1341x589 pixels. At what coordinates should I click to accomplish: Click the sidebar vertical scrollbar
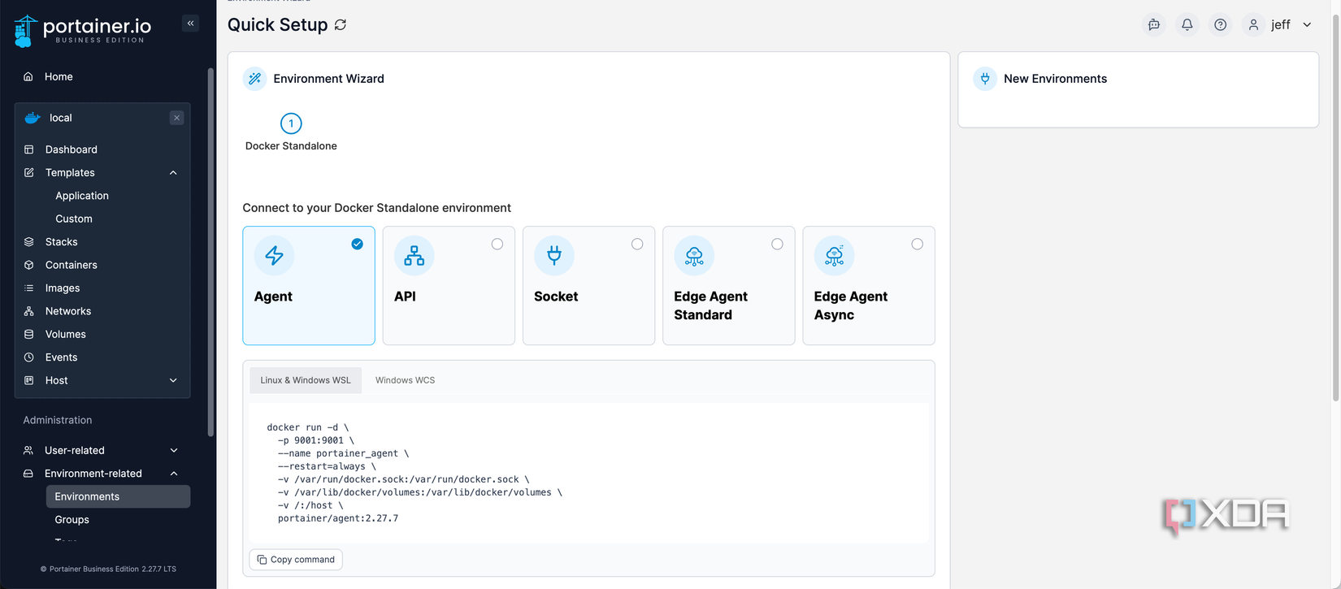click(210, 252)
